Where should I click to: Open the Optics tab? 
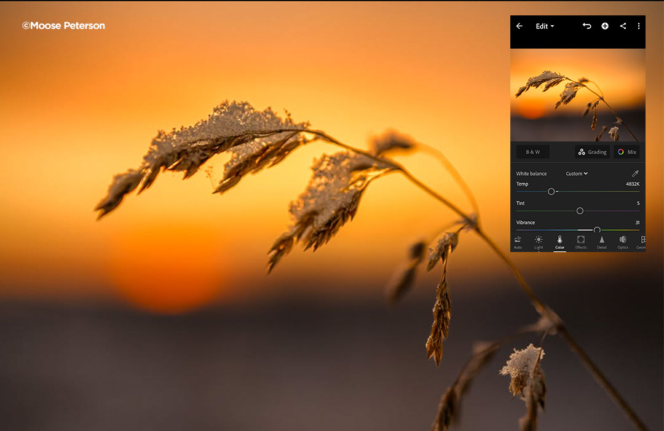(x=623, y=243)
